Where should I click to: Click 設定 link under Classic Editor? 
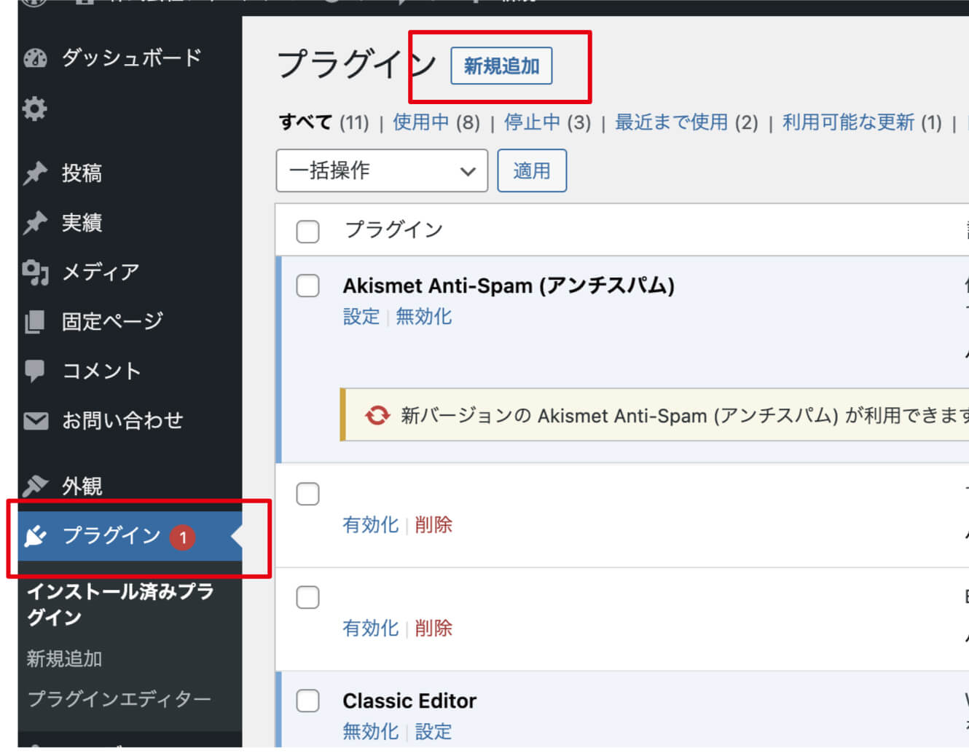[x=433, y=732]
